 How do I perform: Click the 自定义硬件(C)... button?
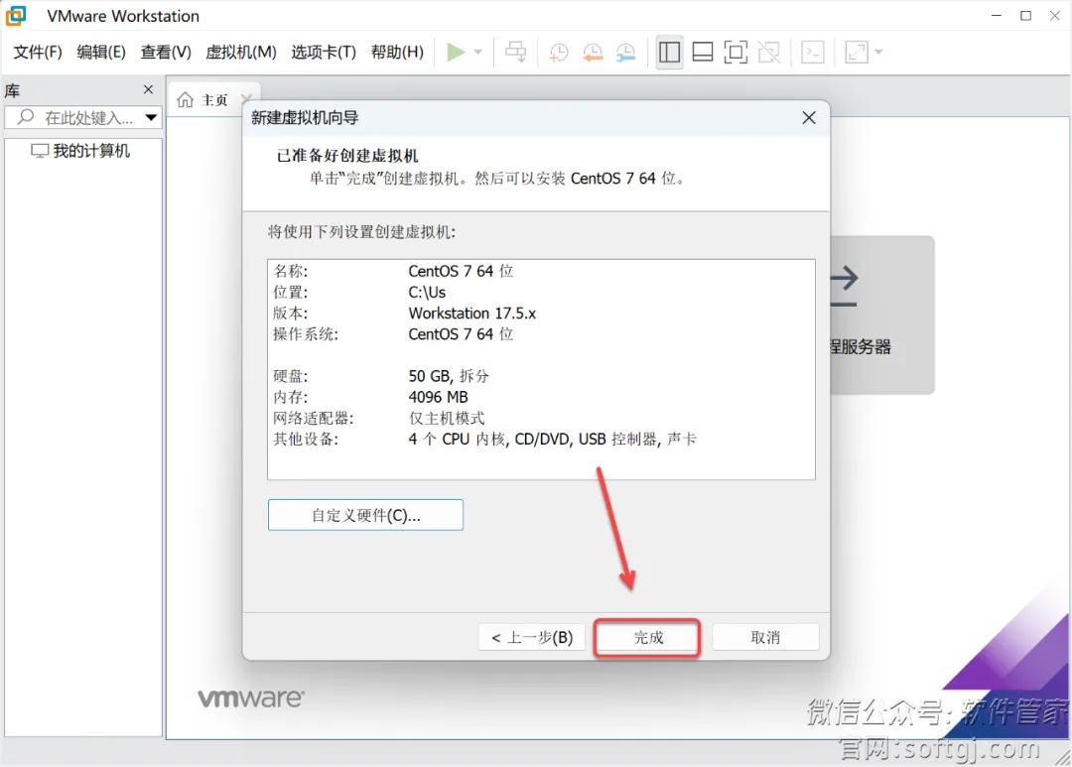(x=365, y=515)
